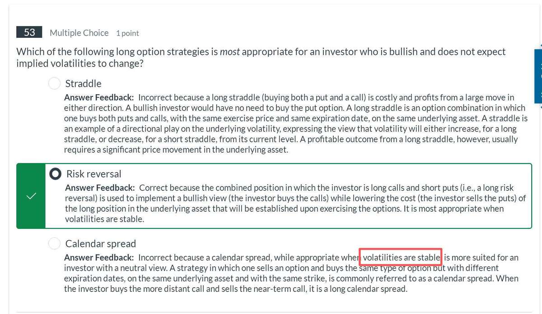Screen dimensions: 542x314
Task: Click the Risk reversal feedback explanation paragraph
Action: tap(294, 204)
